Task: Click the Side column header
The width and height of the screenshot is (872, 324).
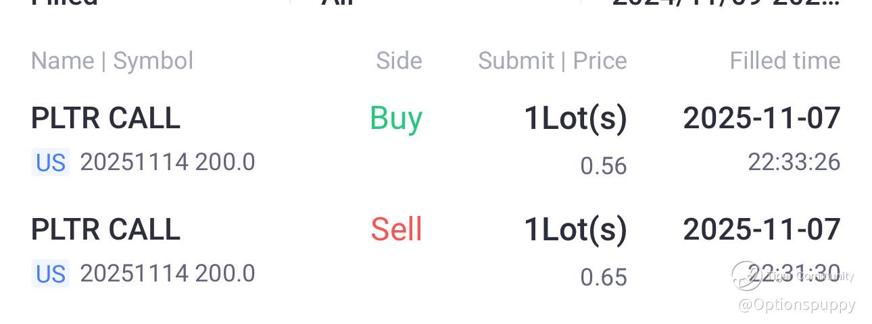Action: click(399, 61)
